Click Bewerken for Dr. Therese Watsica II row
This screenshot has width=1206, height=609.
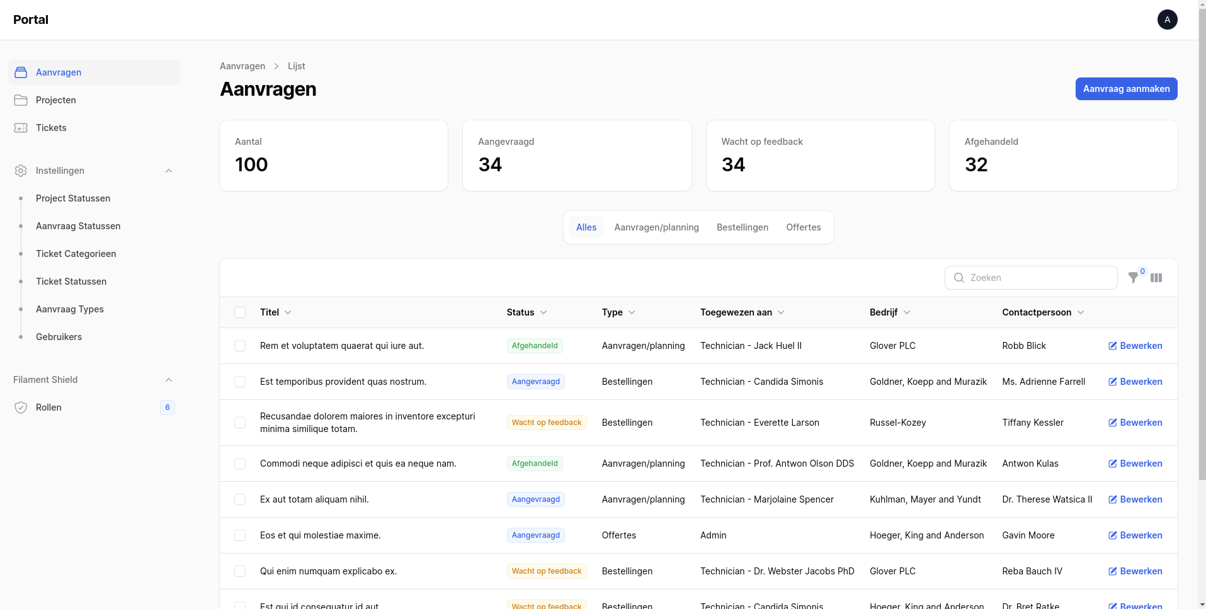click(x=1135, y=499)
